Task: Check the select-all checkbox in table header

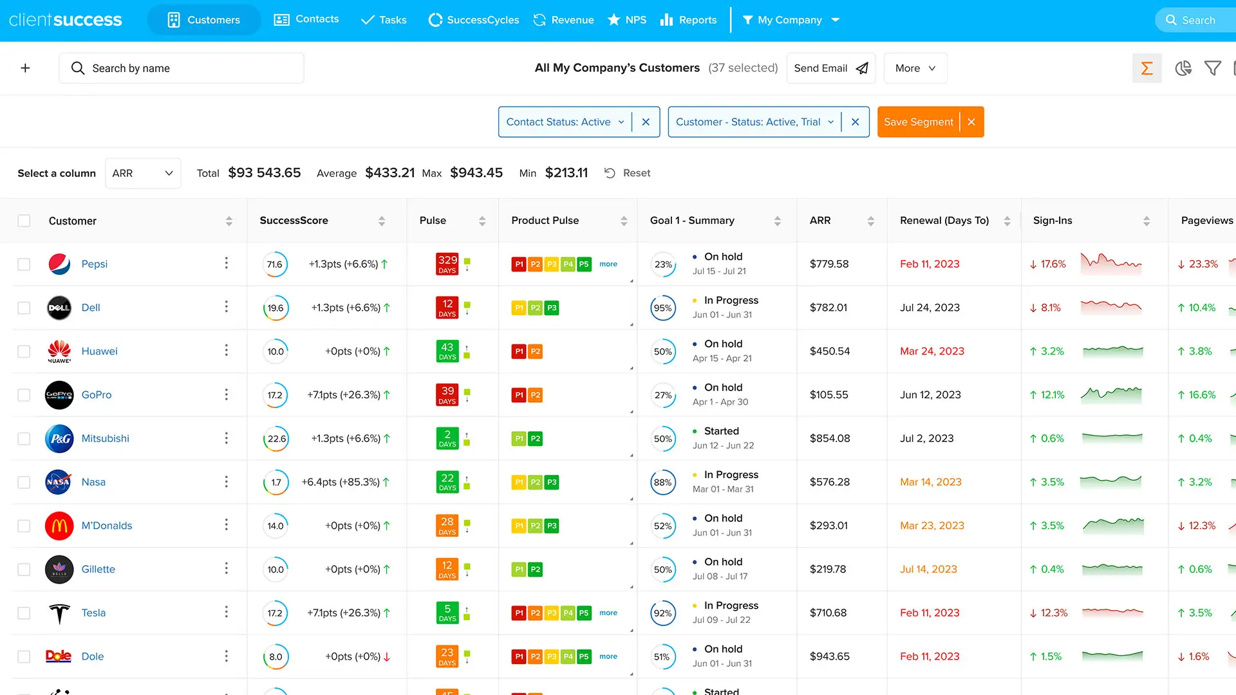Action: tap(24, 220)
